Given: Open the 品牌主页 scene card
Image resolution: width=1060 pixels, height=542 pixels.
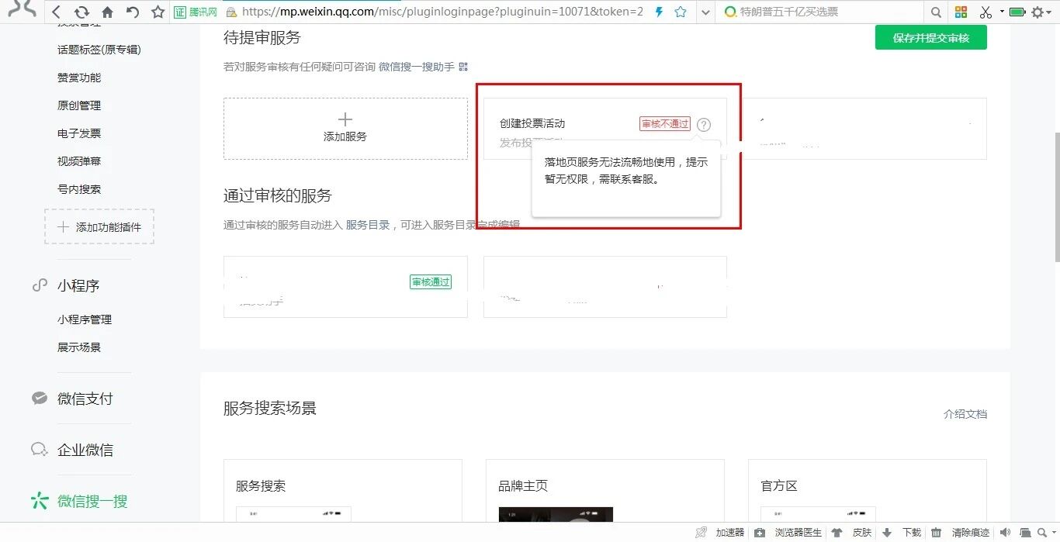Looking at the screenshot, I should click(x=605, y=491).
